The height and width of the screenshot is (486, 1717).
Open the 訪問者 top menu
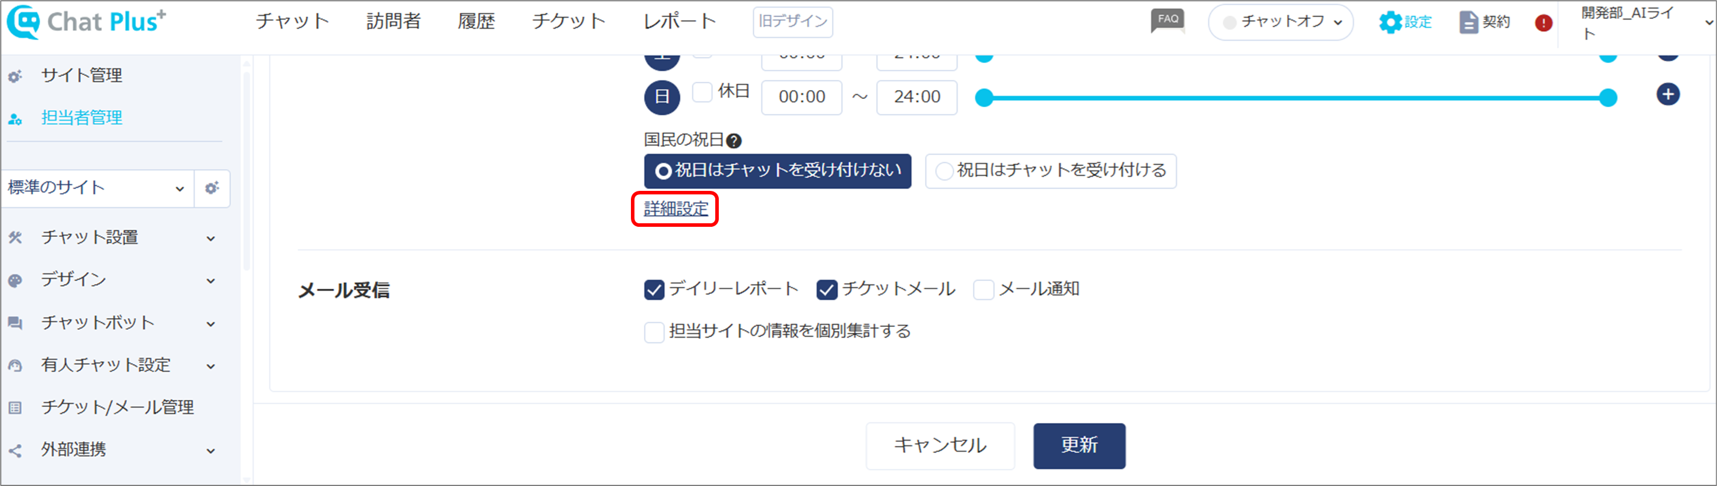pyautogui.click(x=393, y=21)
